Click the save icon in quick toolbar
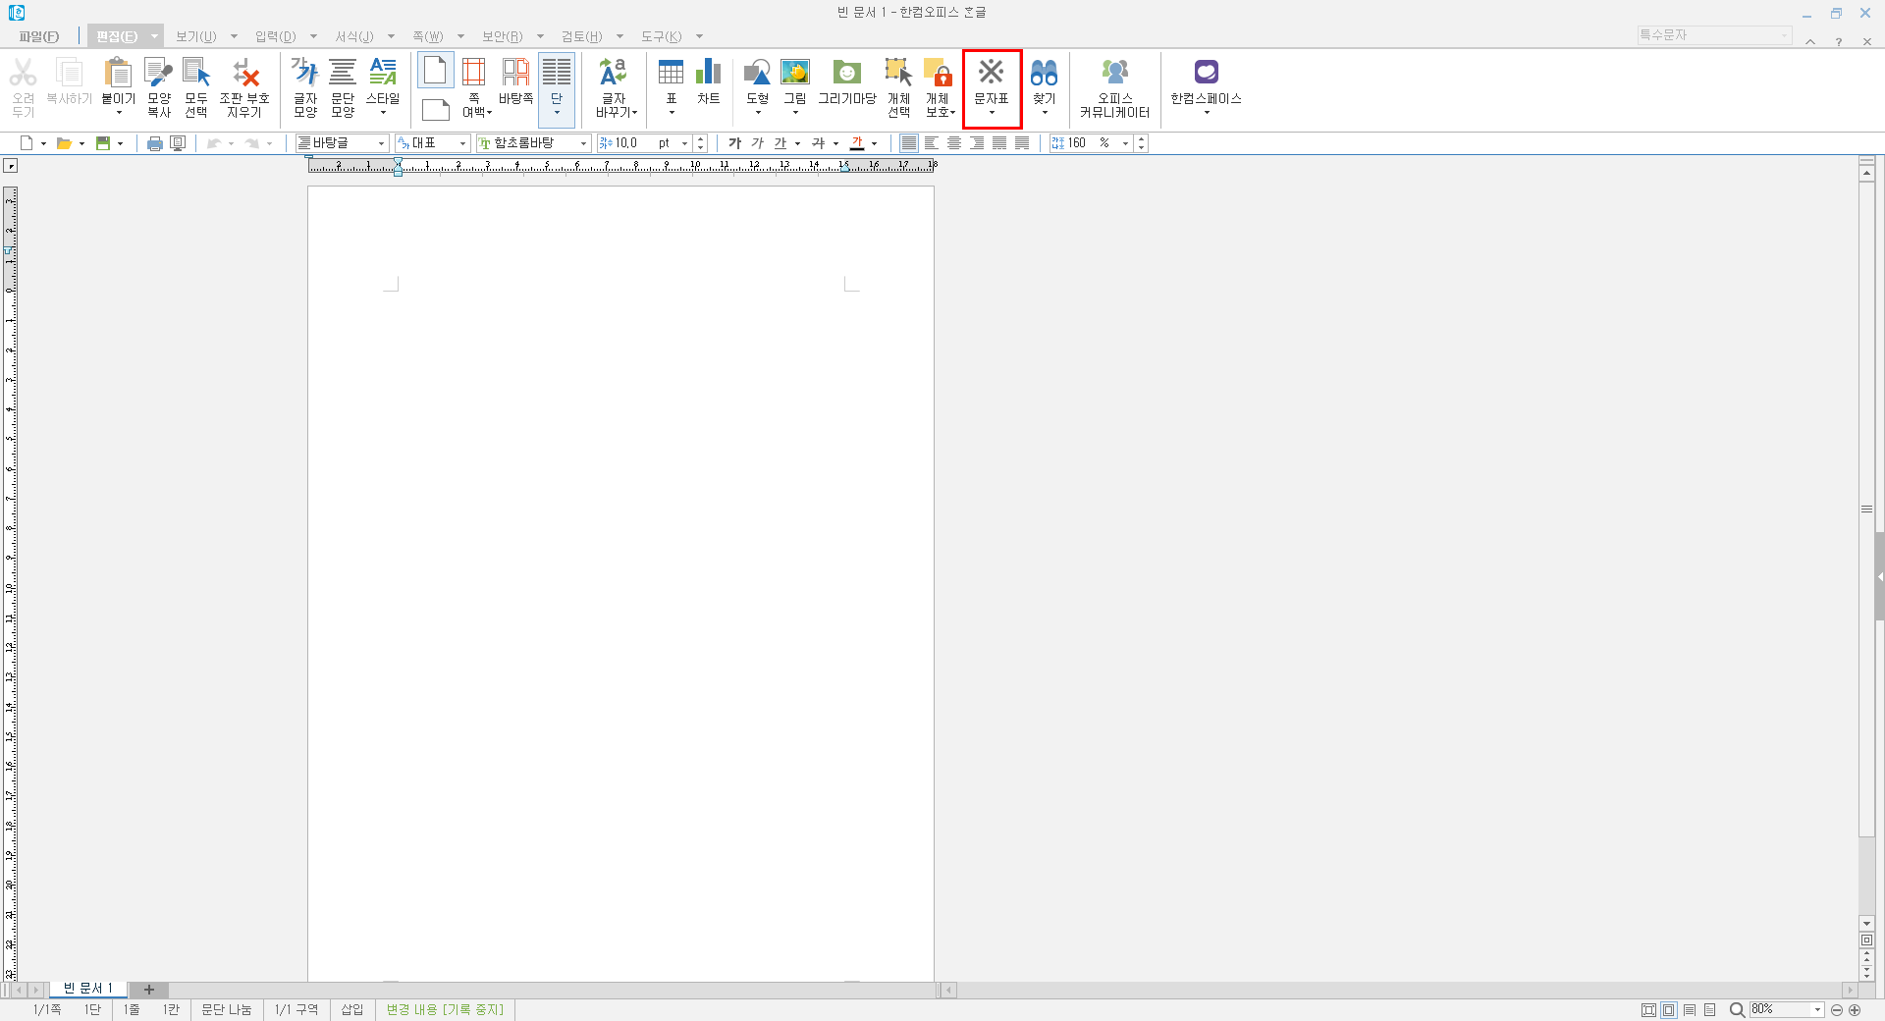1885x1021 pixels. (x=102, y=143)
